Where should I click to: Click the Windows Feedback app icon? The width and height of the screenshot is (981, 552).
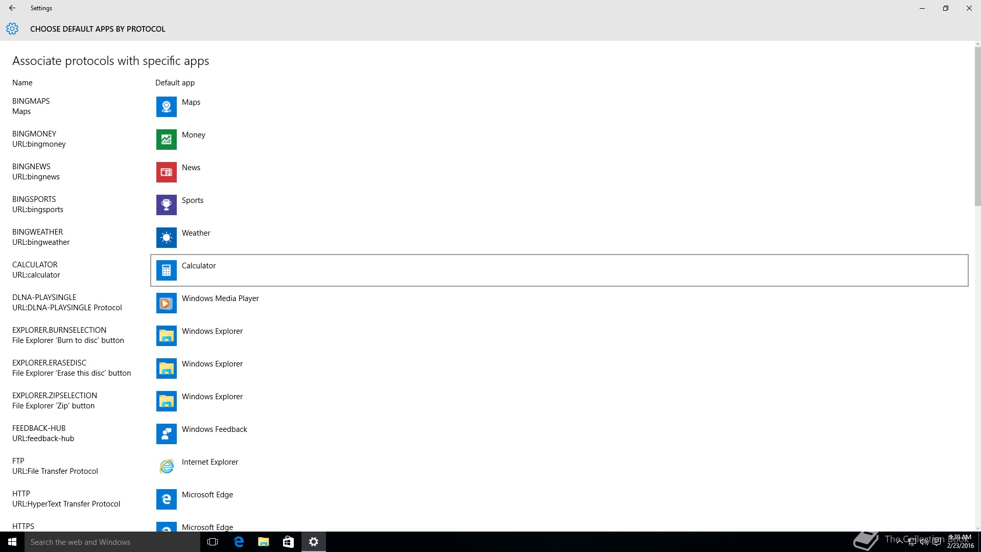(x=166, y=434)
